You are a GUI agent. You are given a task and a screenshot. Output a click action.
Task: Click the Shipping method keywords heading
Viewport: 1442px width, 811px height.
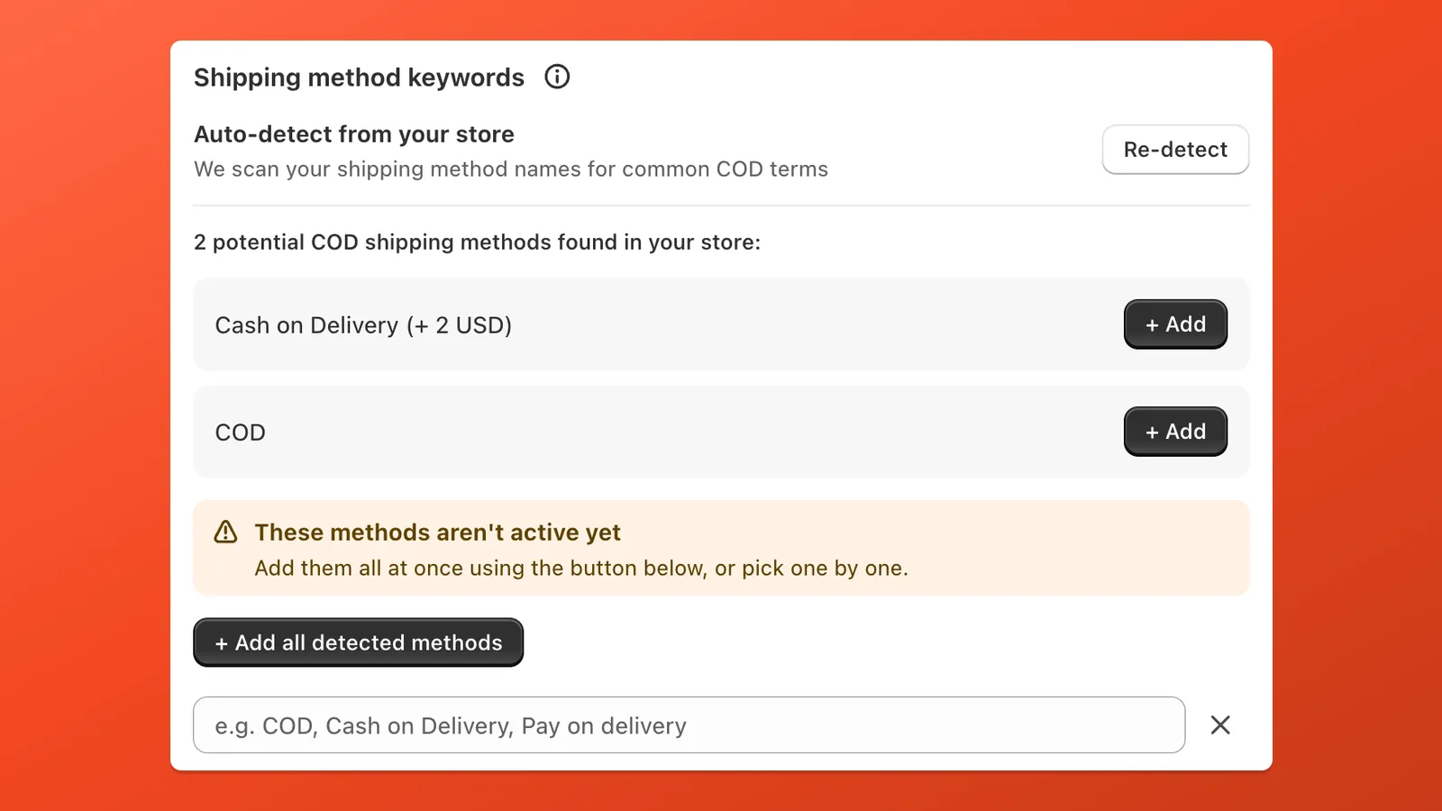[x=359, y=77]
